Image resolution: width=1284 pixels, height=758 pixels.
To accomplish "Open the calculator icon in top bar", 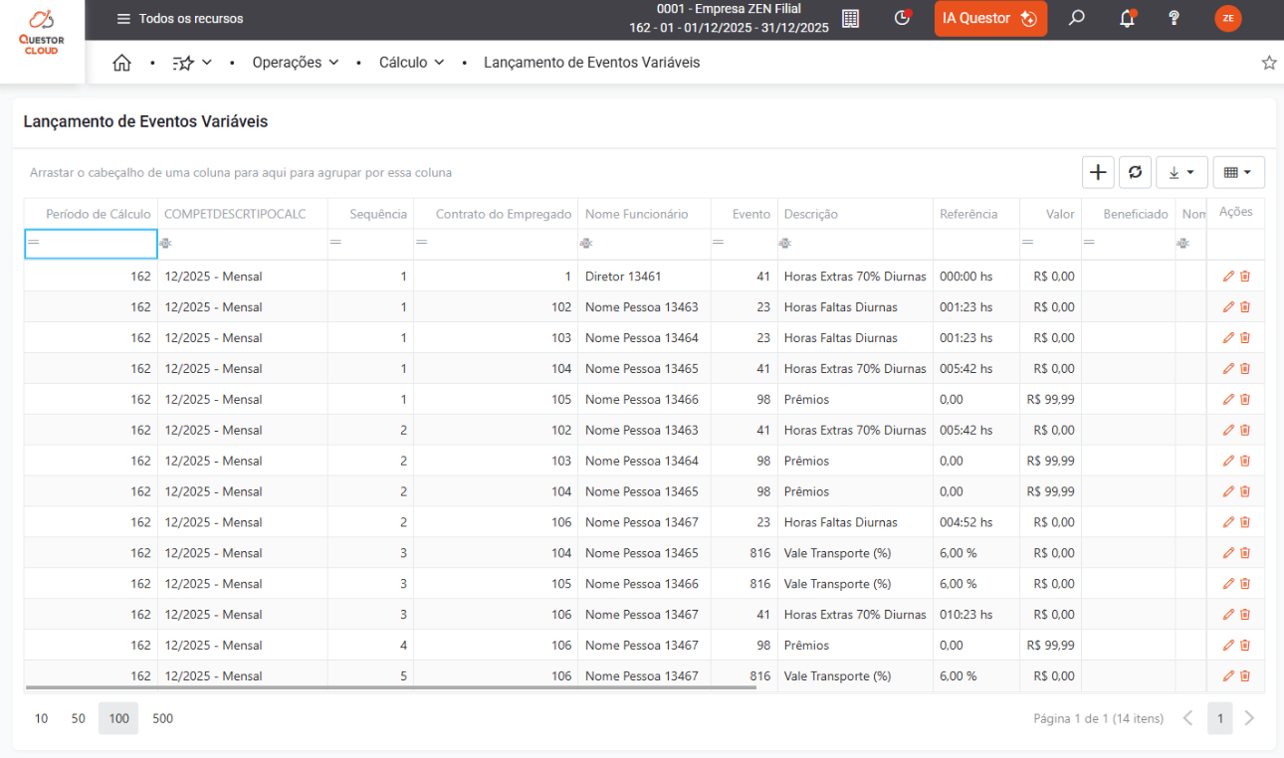I will (x=850, y=18).
